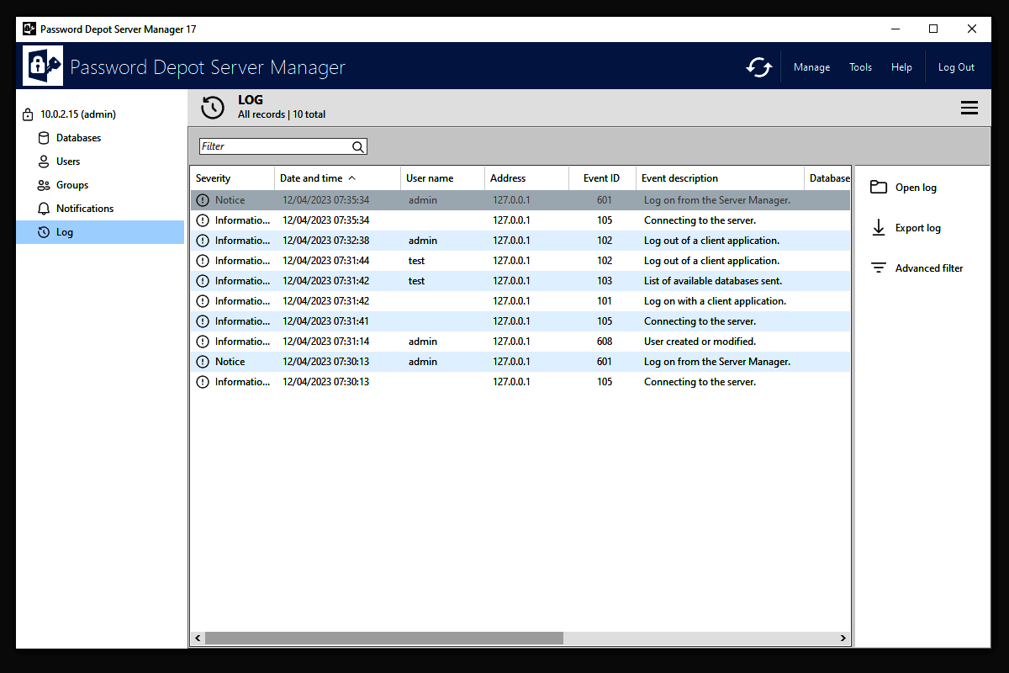Open the Tools menu

click(860, 67)
